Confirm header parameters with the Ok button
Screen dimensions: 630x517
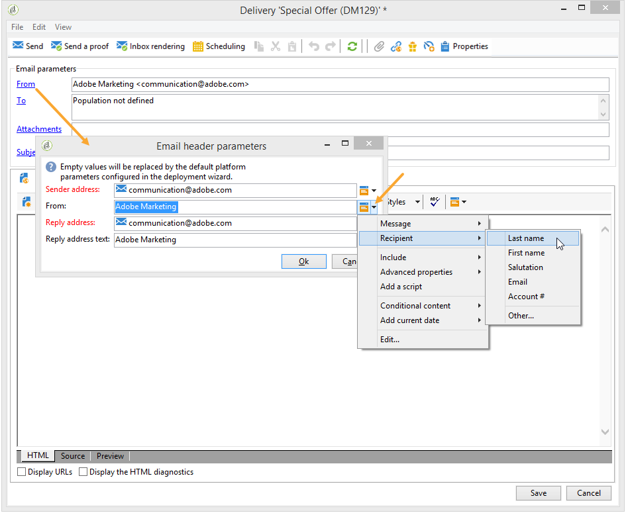tap(303, 261)
